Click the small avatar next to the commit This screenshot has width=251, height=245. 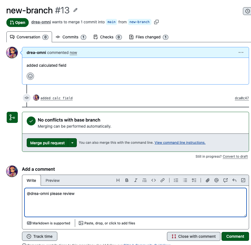pos(36,98)
